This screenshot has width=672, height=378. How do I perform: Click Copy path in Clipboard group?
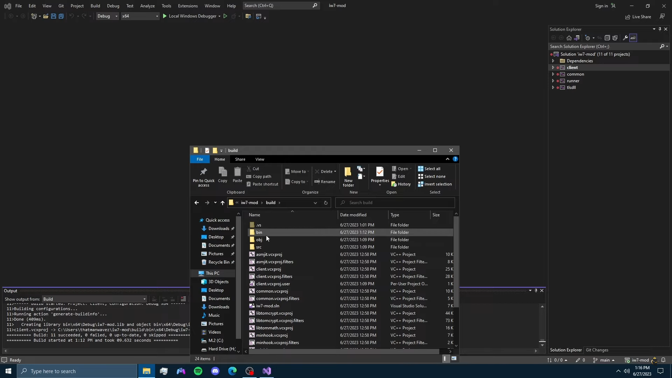coord(261,176)
